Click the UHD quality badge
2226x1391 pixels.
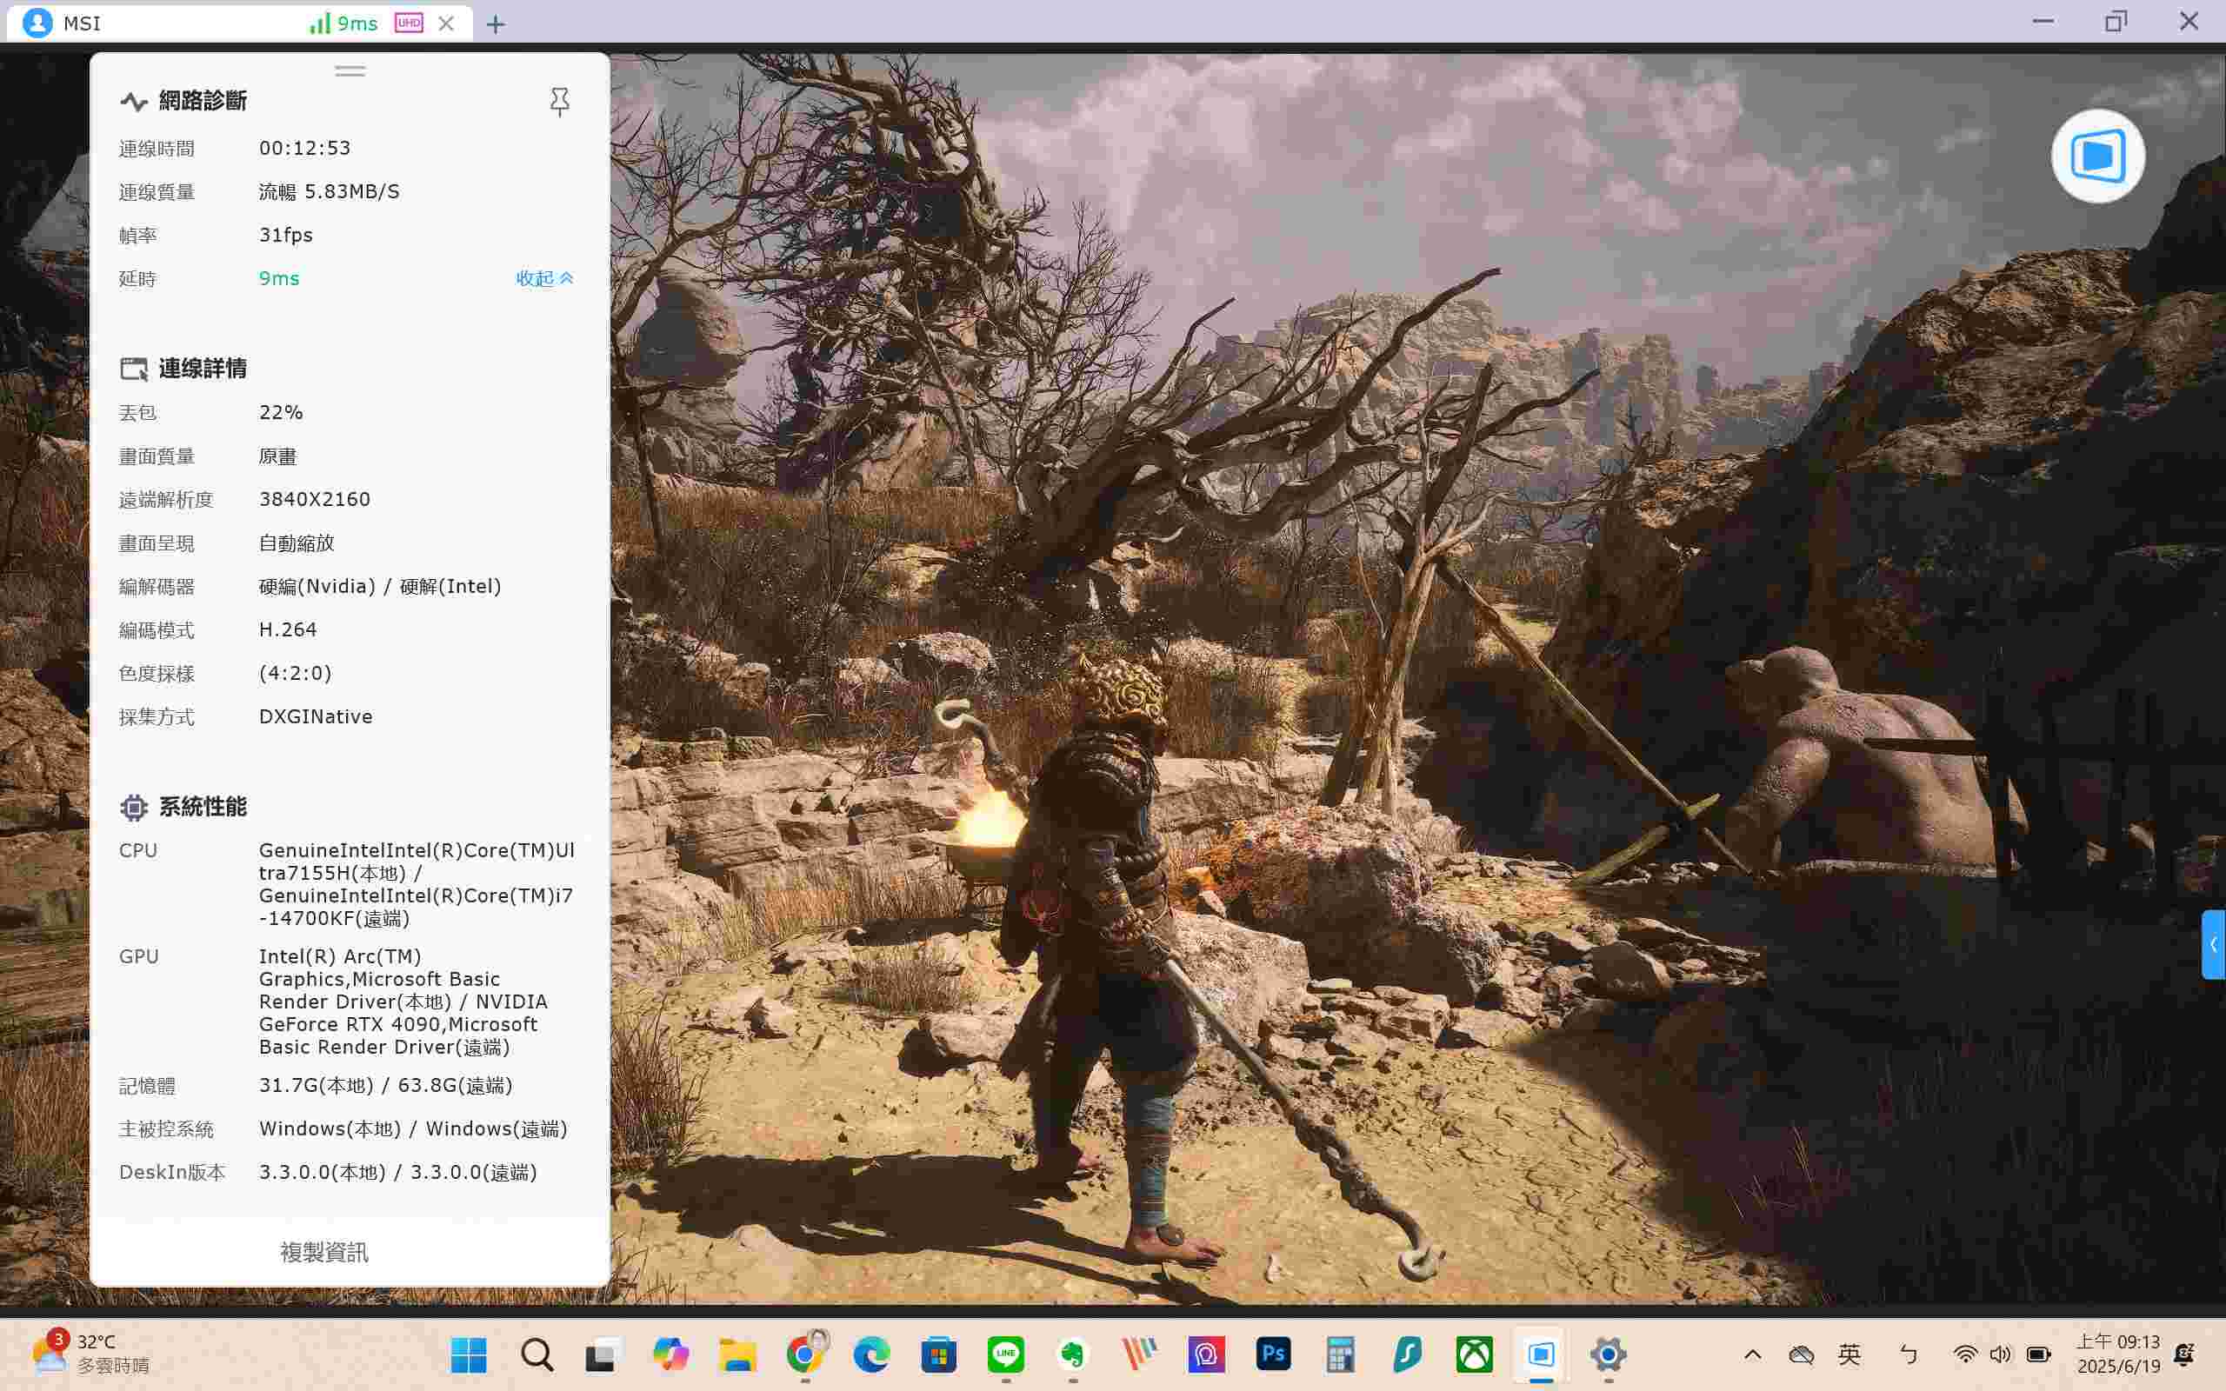pos(409,23)
